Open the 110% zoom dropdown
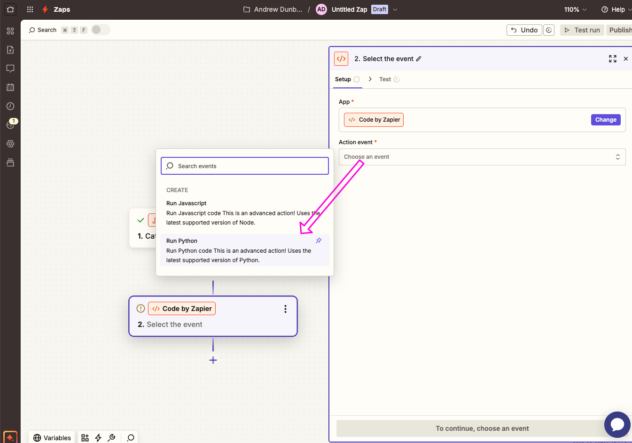632x443 pixels. pyautogui.click(x=576, y=9)
